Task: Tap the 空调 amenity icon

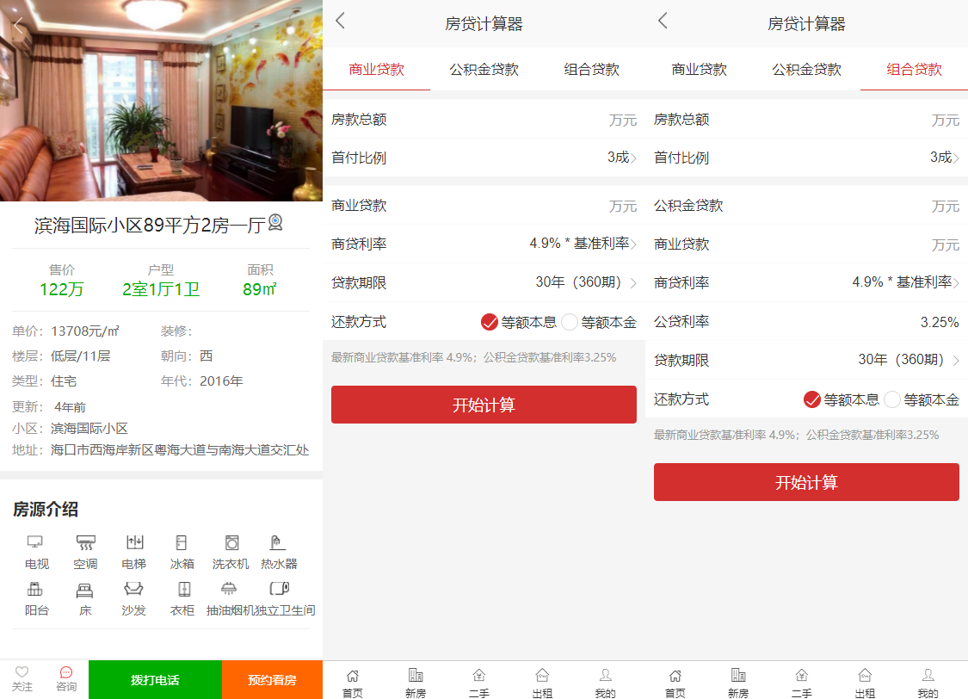Action: click(85, 543)
